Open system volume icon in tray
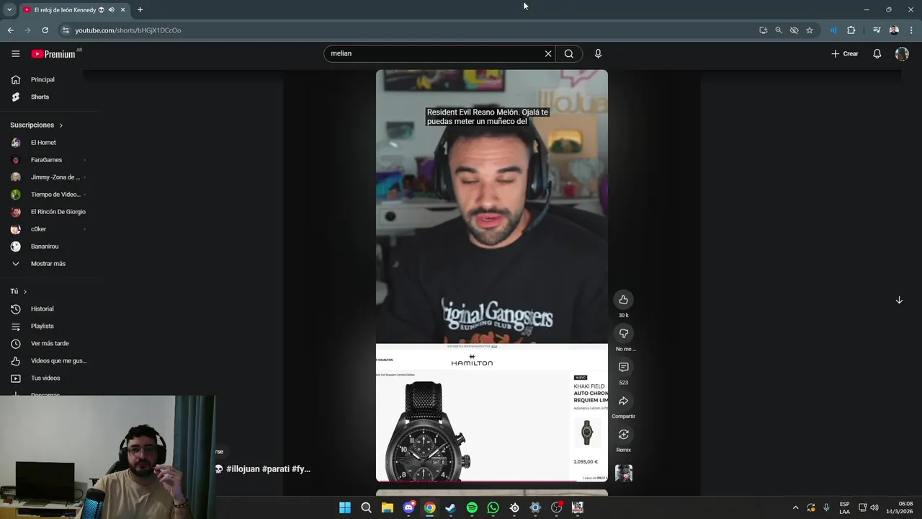This screenshot has width=922, height=519. point(874,507)
